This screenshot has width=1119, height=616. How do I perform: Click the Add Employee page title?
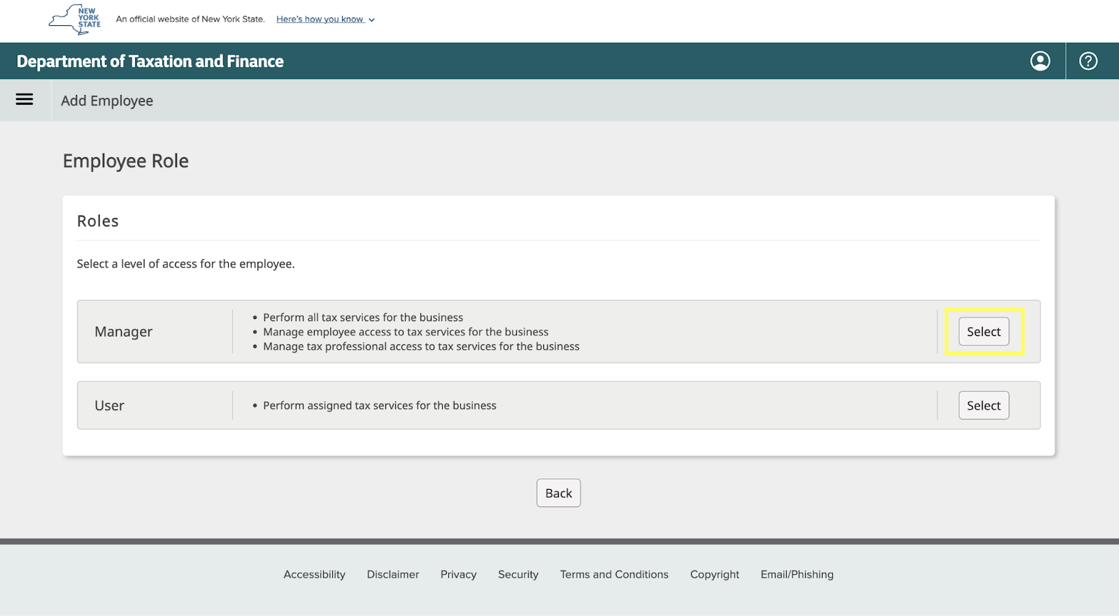[107, 101]
